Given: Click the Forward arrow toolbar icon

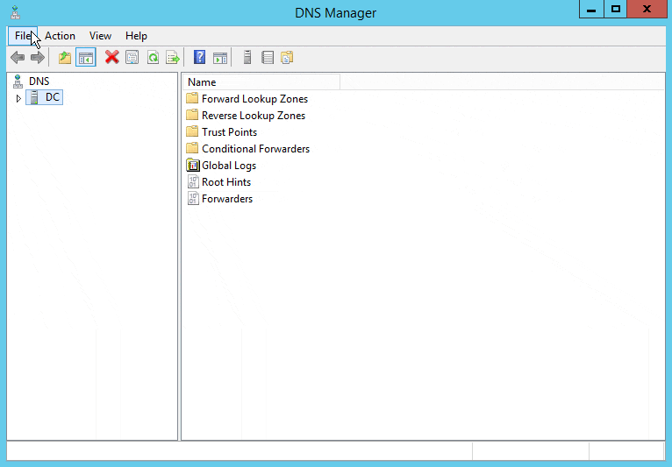Looking at the screenshot, I should coord(37,58).
